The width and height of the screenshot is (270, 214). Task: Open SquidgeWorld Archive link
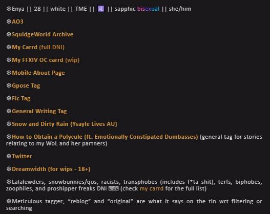(43, 34)
